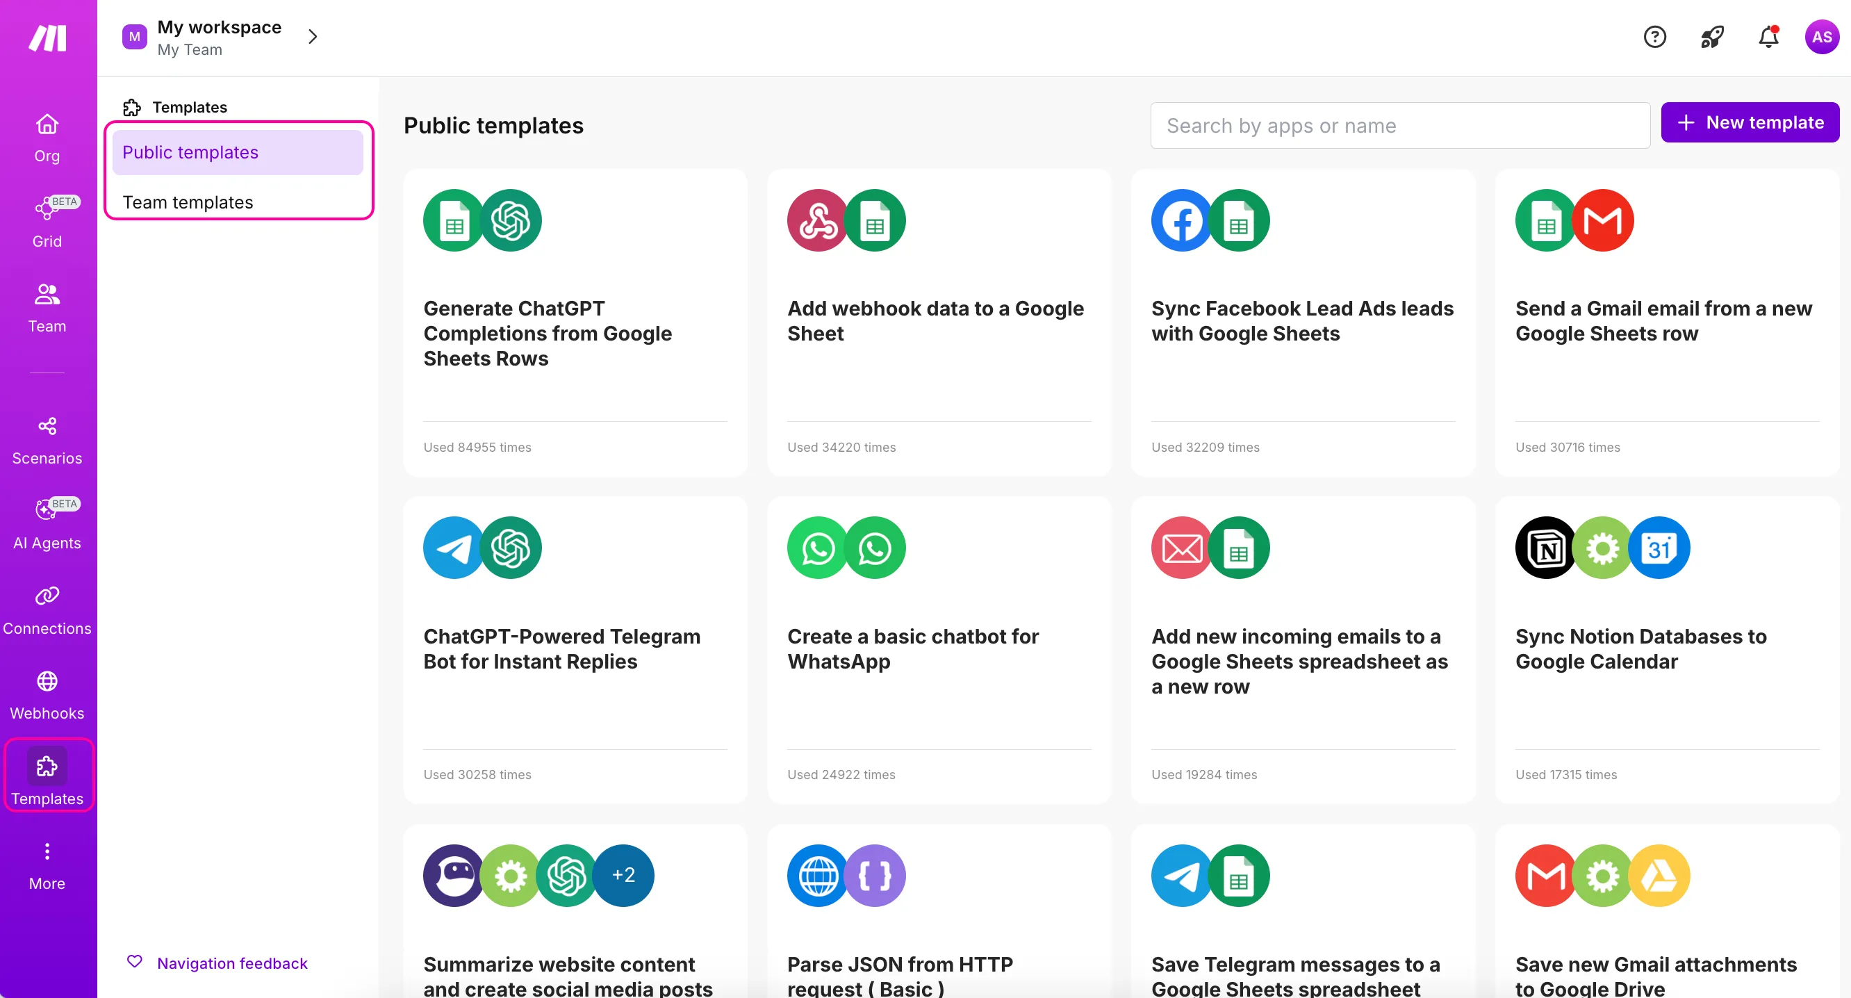Screen dimensions: 1851x998
Task: Click the Make logo in the sidebar
Action: click(x=47, y=38)
